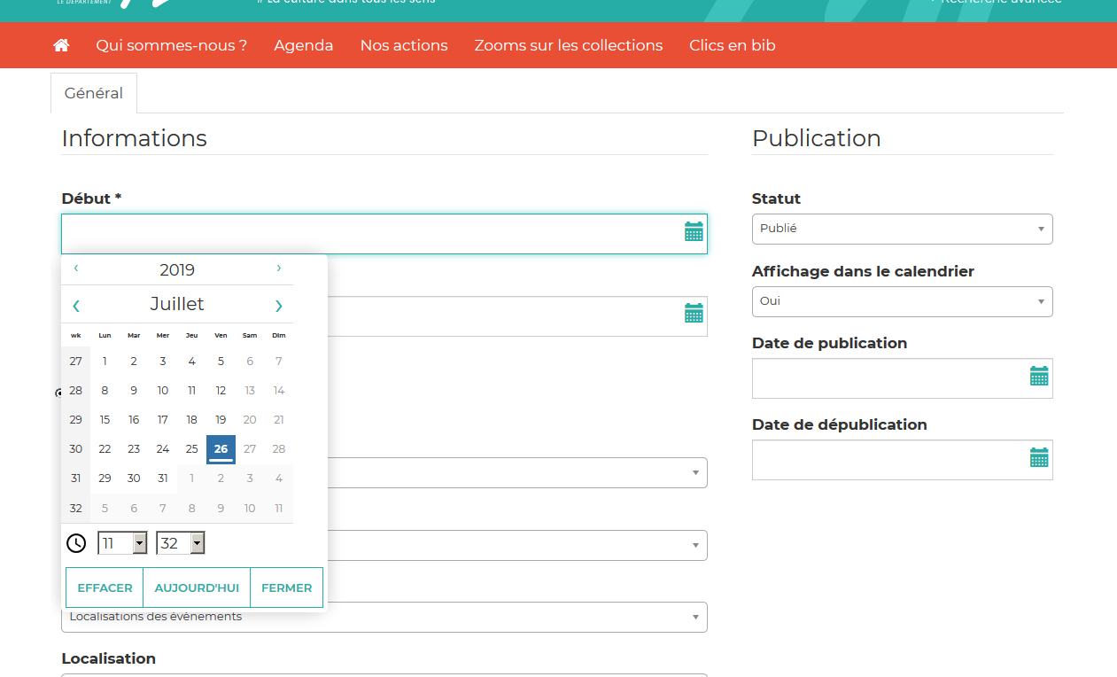
Task: Open the minutes dropdown showing 32
Action: [181, 543]
